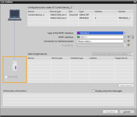The width and height of the screenshot is (137, 117).
Task: Open the Connection to interface/subnet dropdown
Action: (x=125, y=41)
